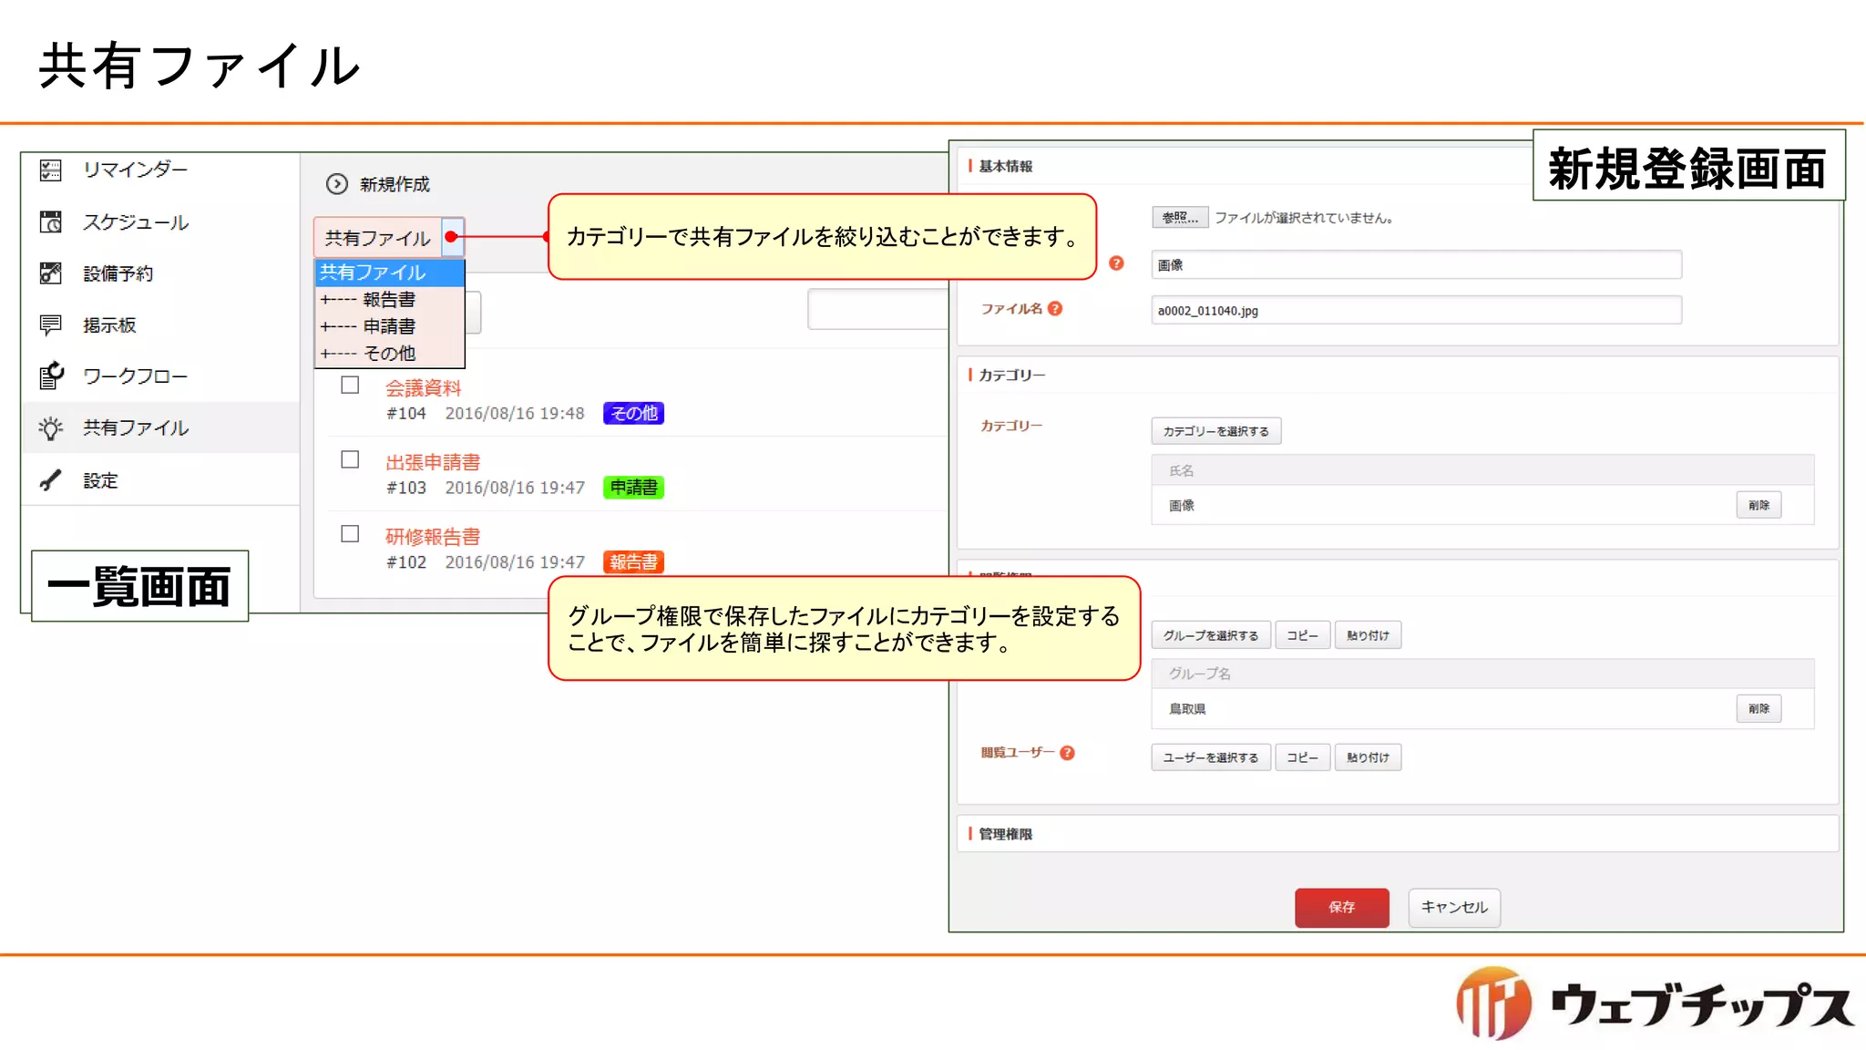Click the orange 報告書 category tag
1866x1050 pixels.
(x=634, y=562)
